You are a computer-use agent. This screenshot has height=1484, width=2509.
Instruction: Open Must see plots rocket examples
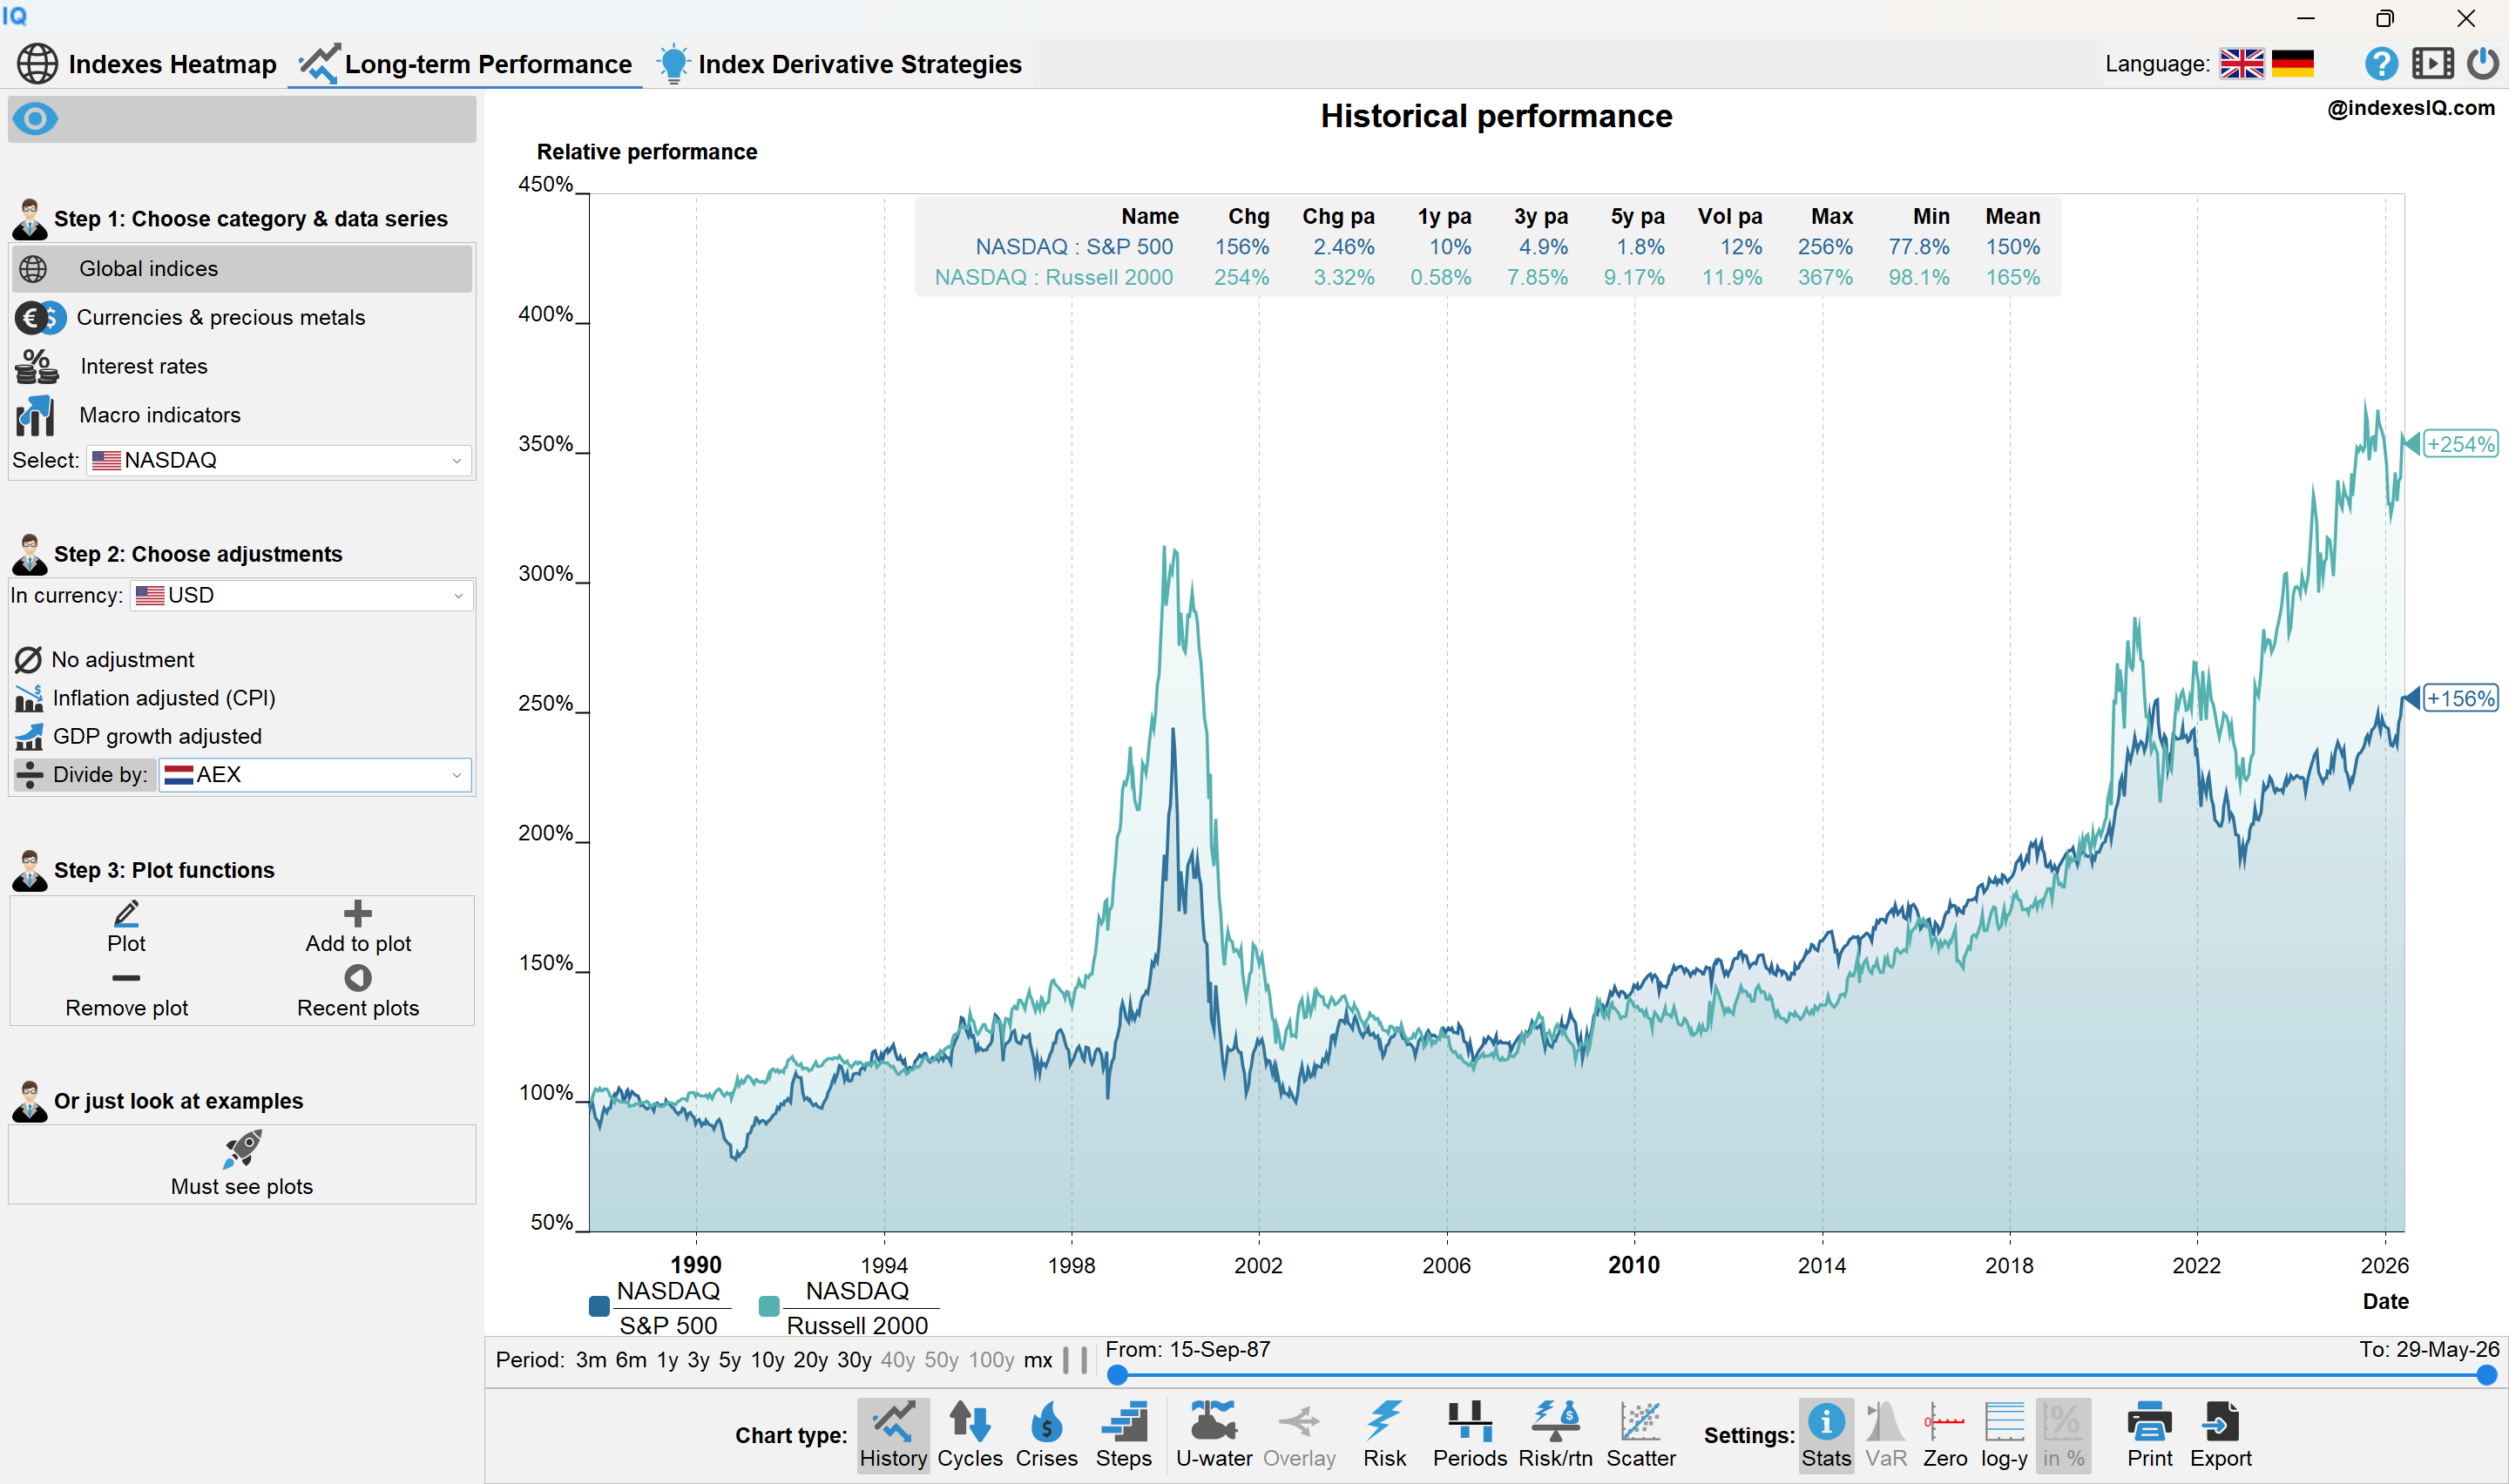click(x=242, y=1164)
